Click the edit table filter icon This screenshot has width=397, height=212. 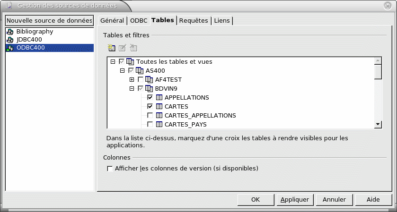[123, 48]
